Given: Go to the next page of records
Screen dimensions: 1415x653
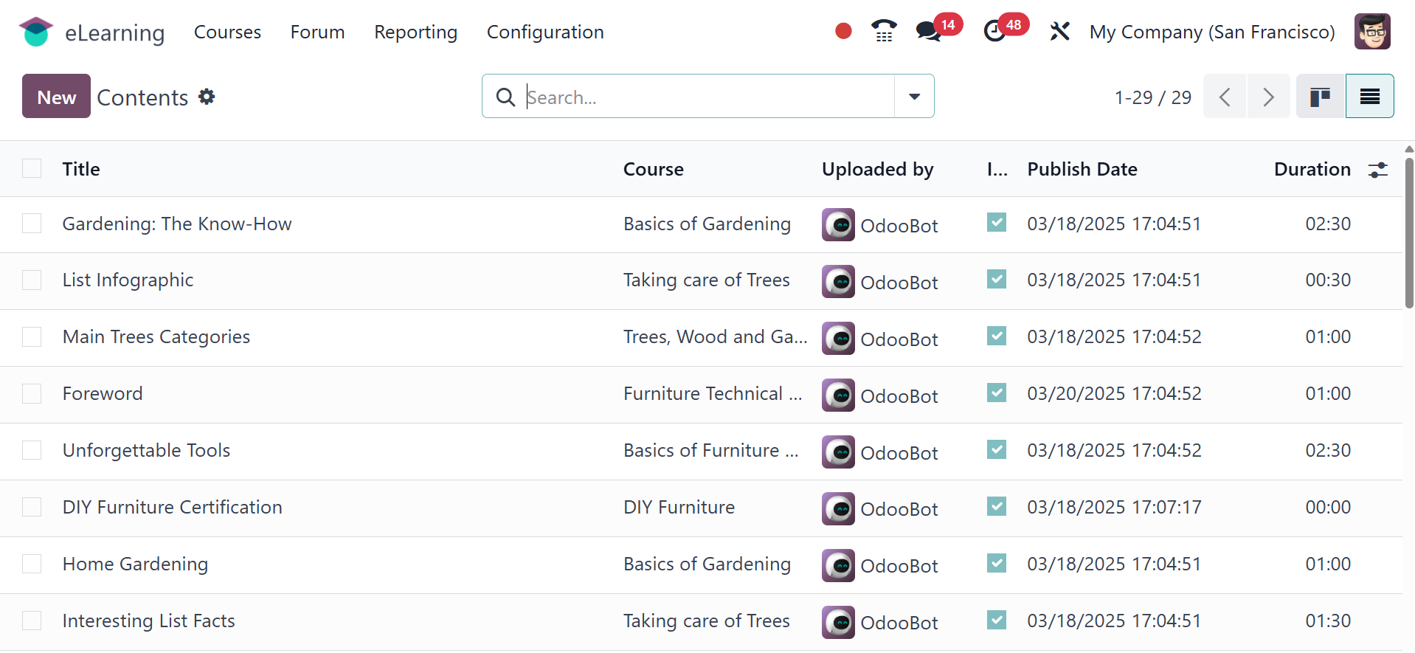Looking at the screenshot, I should 1268,96.
